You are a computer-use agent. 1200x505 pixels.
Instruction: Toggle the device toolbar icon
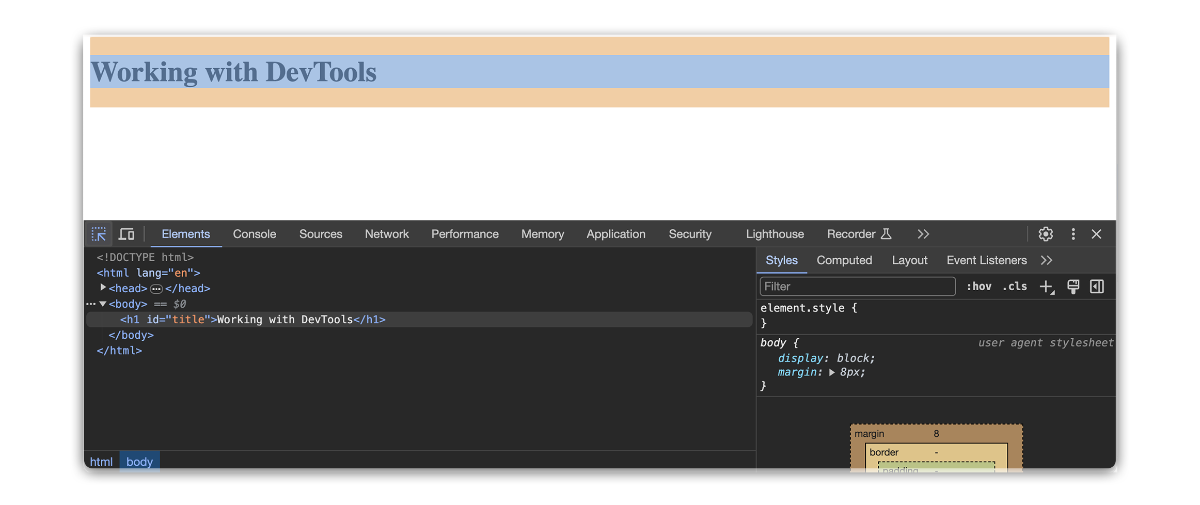point(127,234)
